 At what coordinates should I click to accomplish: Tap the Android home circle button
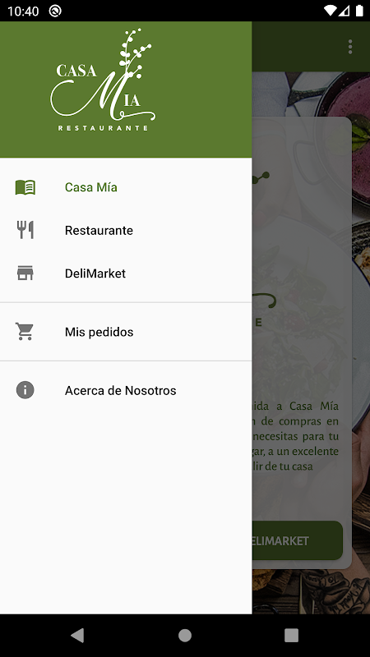coord(184,635)
